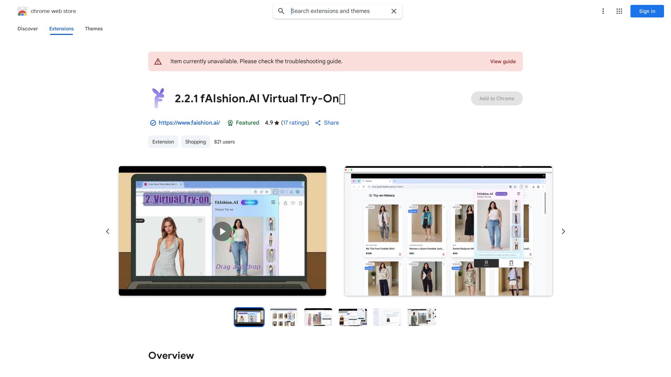Image resolution: width=671 pixels, height=377 pixels.
Task: Play the Virtual Try-on video
Action: 222,231
